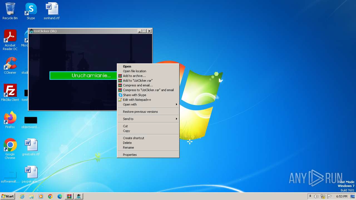Select the sonhand.rtf desktop file

[52, 11]
